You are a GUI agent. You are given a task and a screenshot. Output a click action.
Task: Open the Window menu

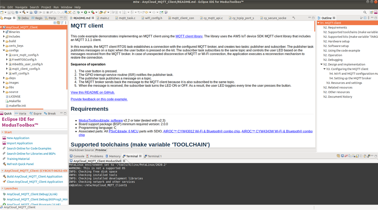pos(66,7)
